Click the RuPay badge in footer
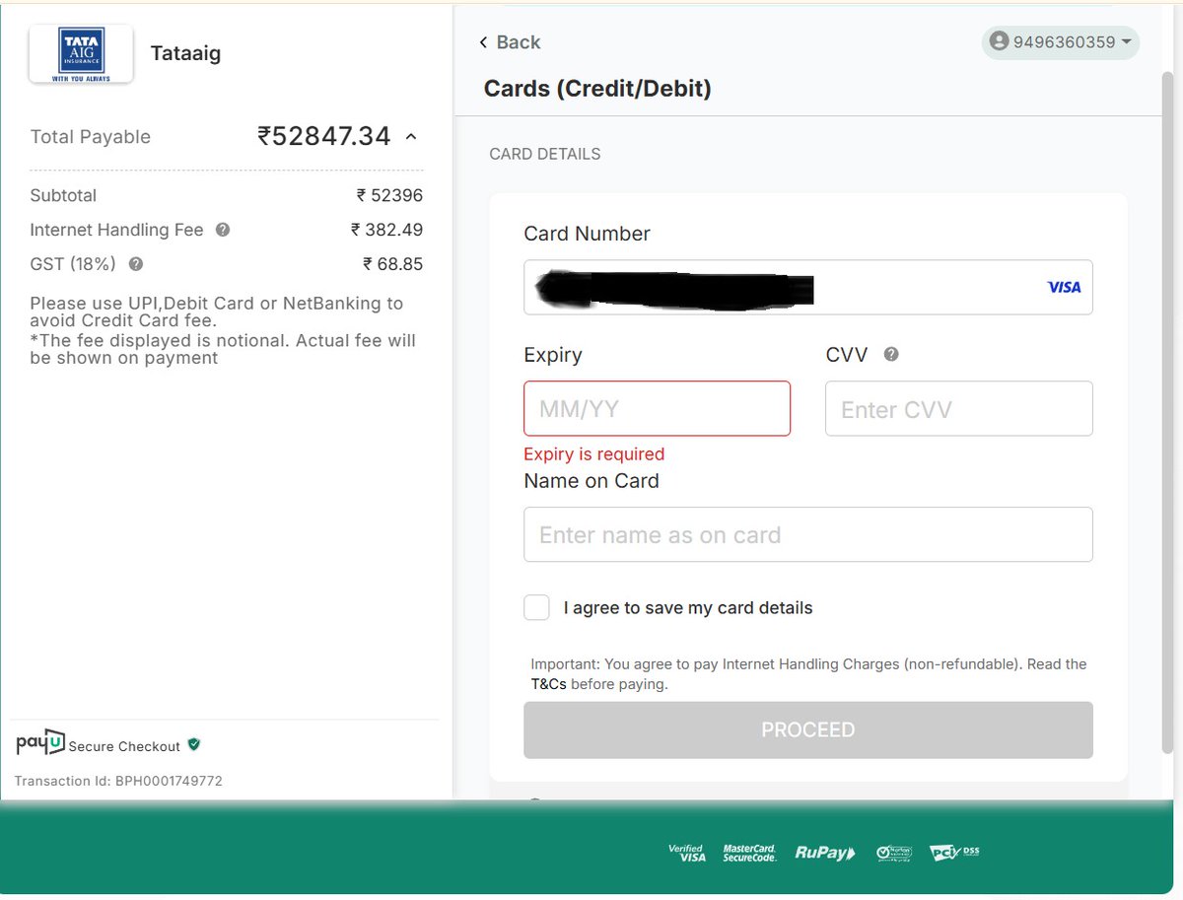 825,853
